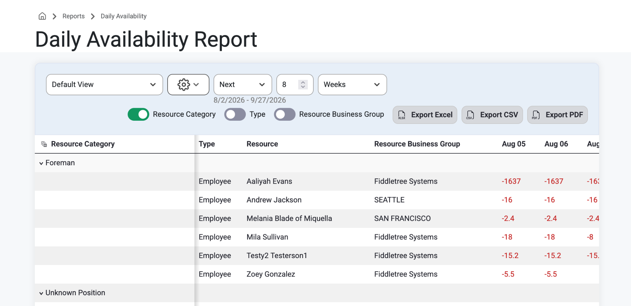The height and width of the screenshot is (306, 631).
Task: Click the SAN FRANCISCO business group cell
Action: coord(402,218)
